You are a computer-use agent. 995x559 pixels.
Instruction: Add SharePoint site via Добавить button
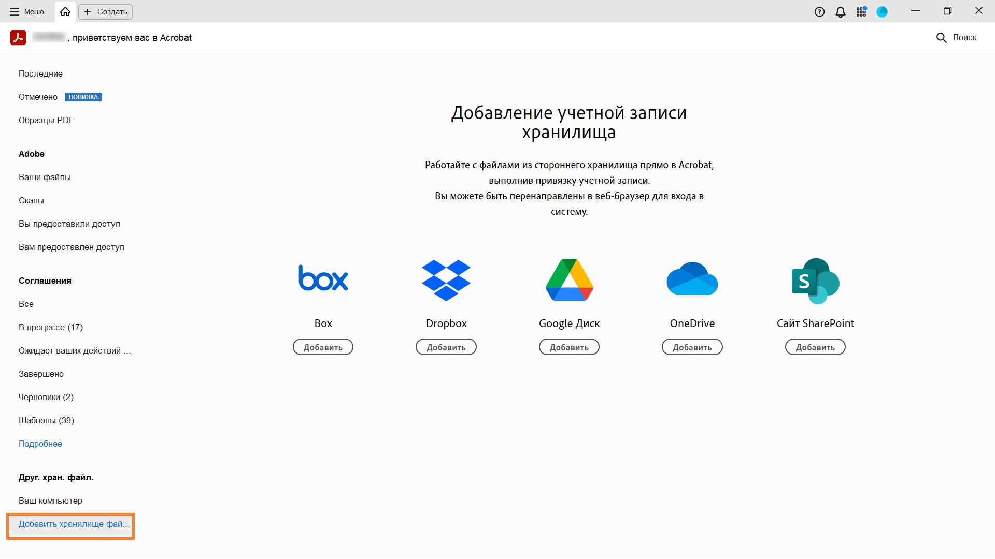click(815, 347)
